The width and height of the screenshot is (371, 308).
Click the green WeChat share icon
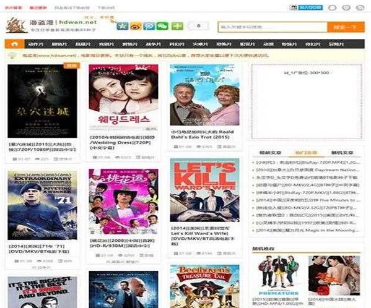coord(162,26)
